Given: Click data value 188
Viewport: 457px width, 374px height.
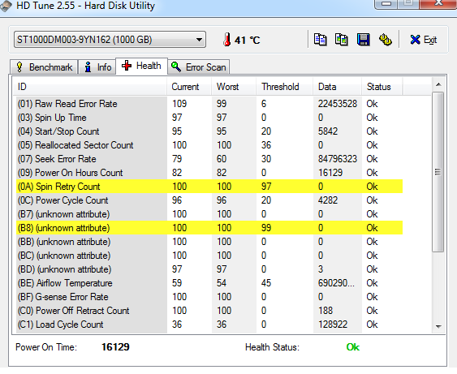Looking at the screenshot, I should click(326, 311).
